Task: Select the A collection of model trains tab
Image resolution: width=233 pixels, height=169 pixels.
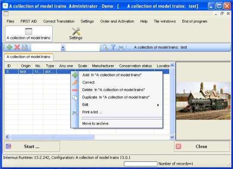Action: coord(28,57)
